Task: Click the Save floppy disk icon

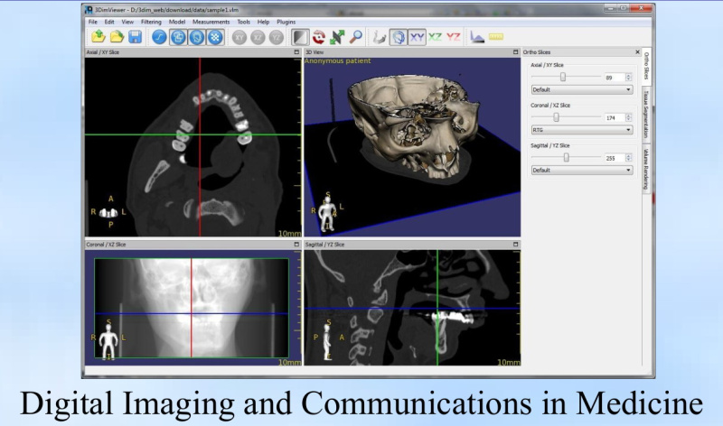Action: coord(135,37)
